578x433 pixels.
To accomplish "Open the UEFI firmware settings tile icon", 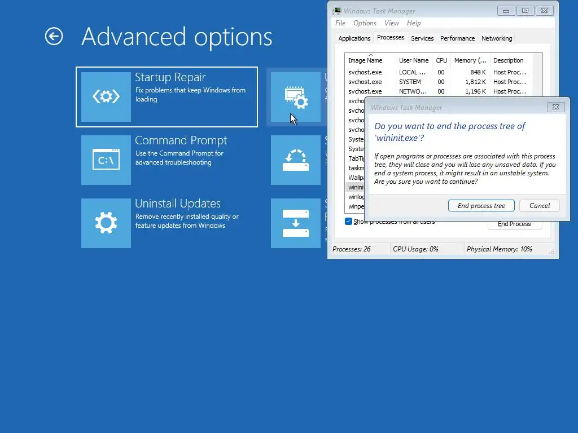I will tap(296, 97).
